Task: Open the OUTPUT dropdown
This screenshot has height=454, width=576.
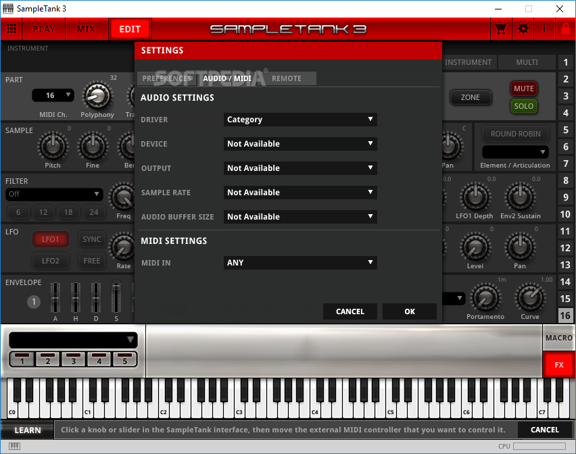Action: pyautogui.click(x=300, y=168)
